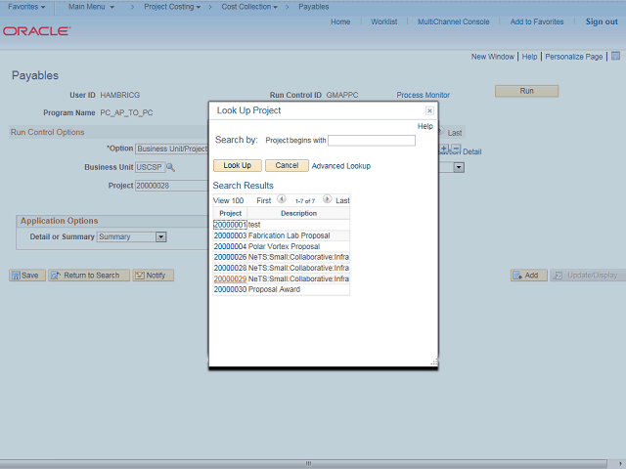Expand the Favorites menu
This screenshot has height=469, width=626.
(x=26, y=7)
